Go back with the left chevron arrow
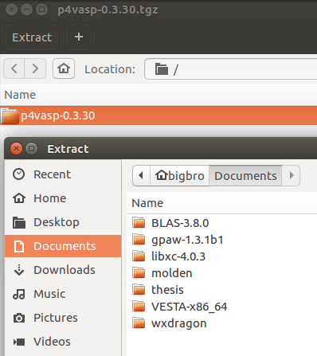 click(x=14, y=69)
